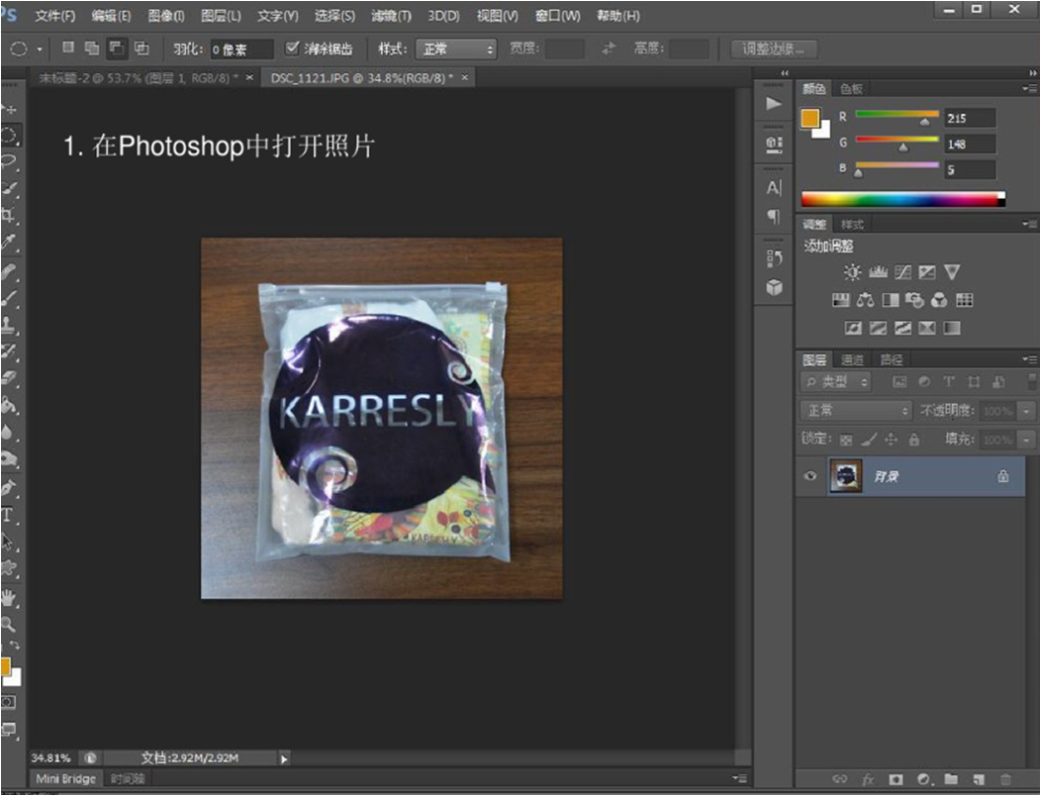Viewport: 1041px width, 796px height.
Task: Click the create new layer icon
Action: tap(979, 779)
